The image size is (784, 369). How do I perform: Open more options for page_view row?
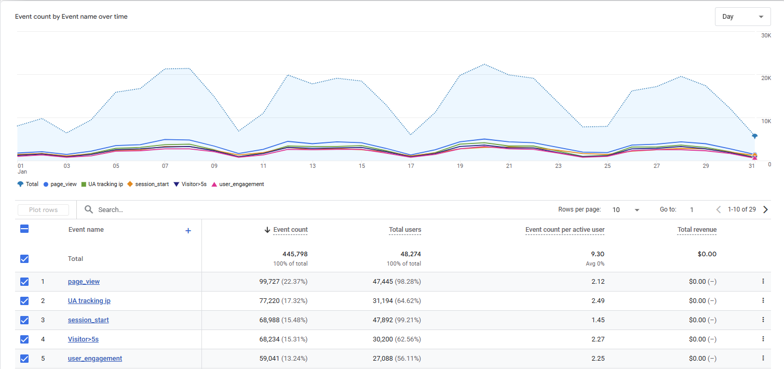tap(763, 281)
